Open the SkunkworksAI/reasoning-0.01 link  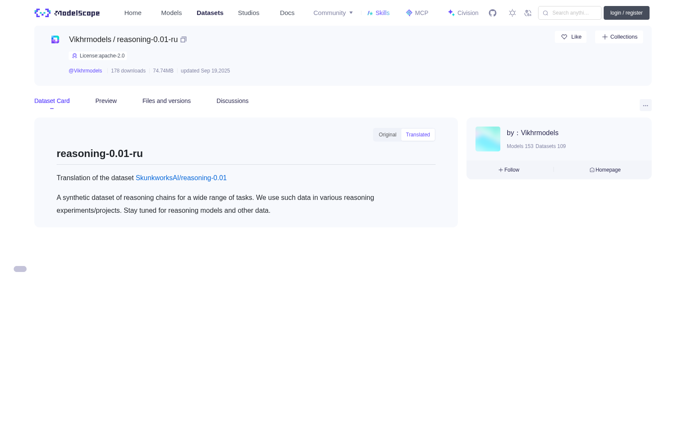point(181,178)
